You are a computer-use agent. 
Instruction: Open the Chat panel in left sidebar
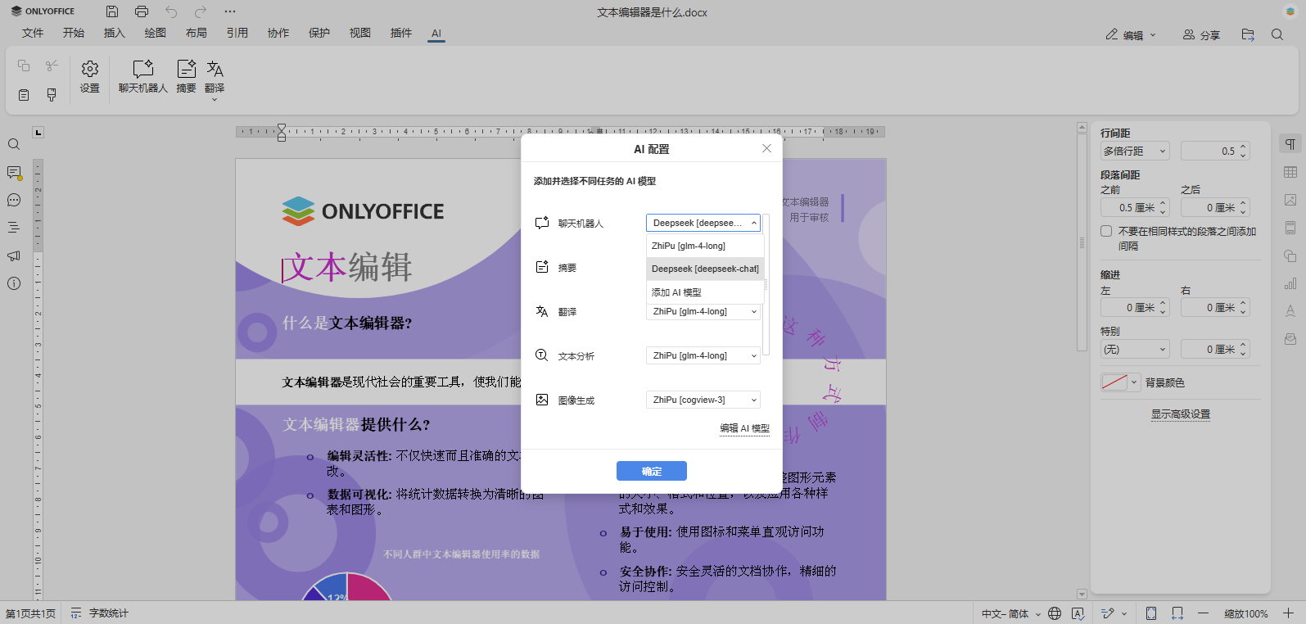tap(14, 200)
